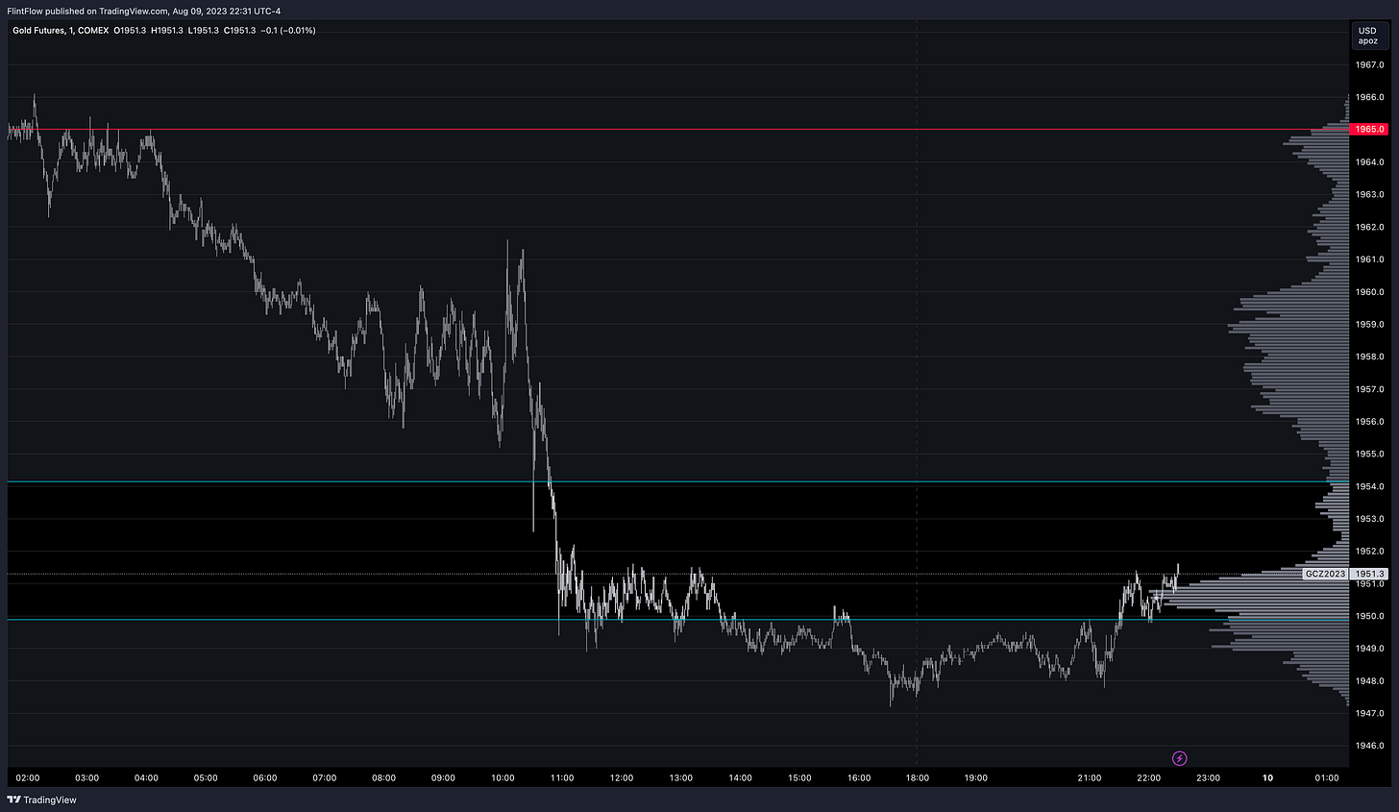Click the COMEX exchange label in the header
The image size is (1399, 812).
(x=93, y=31)
